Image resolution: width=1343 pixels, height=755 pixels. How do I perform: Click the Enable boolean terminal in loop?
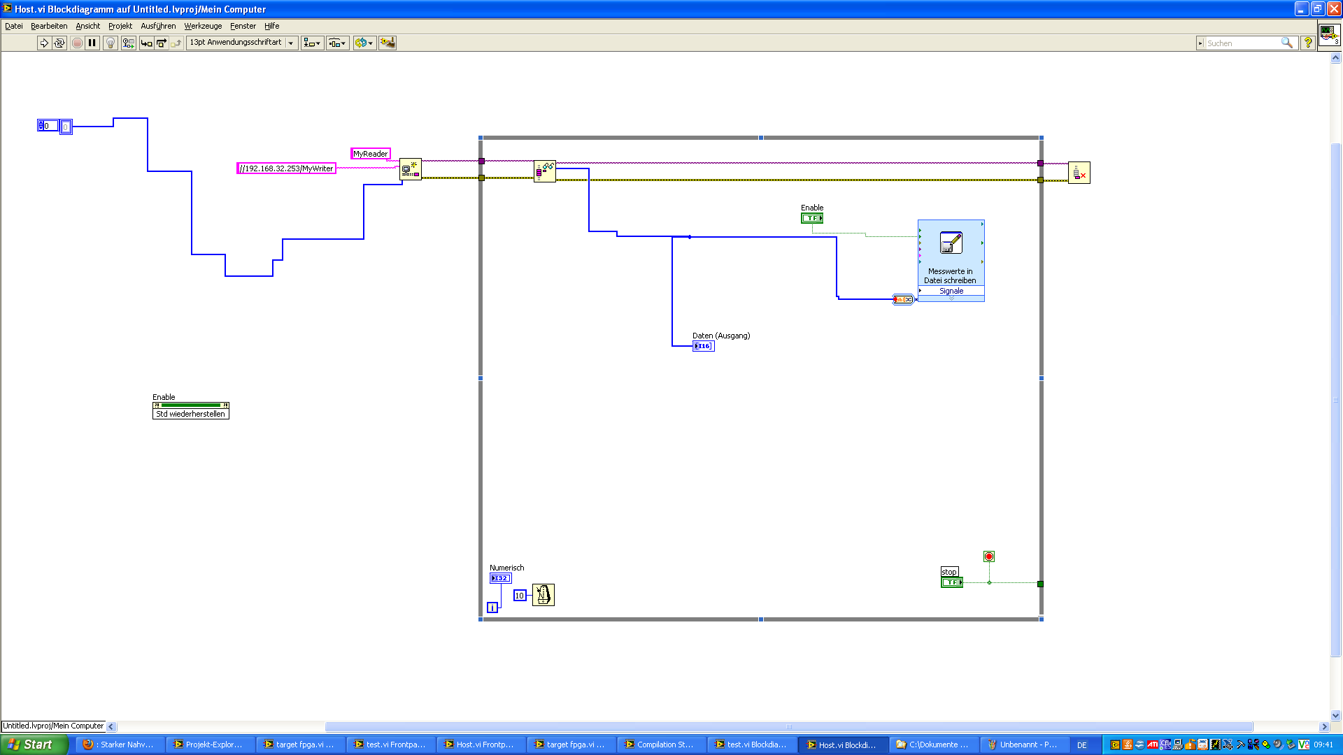(x=811, y=218)
